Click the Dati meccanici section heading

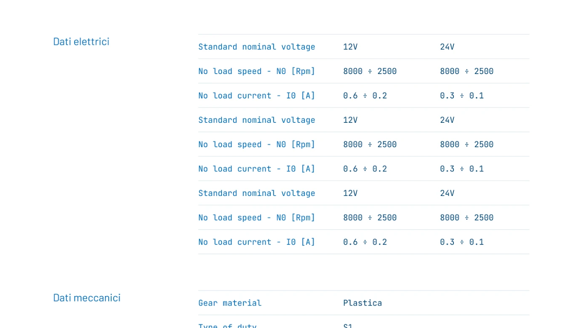point(87,298)
